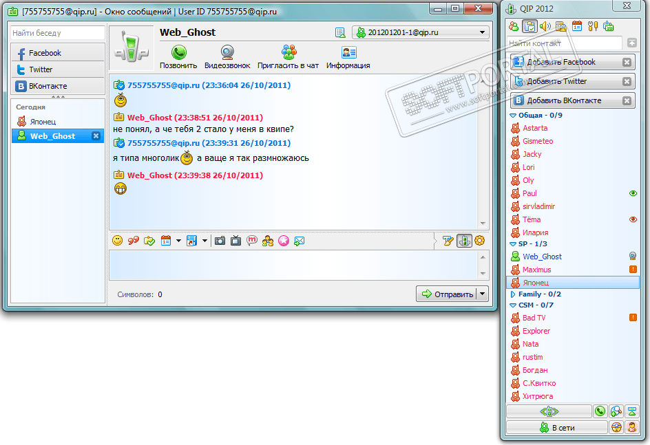
Task: Click red eye icon next to Тёма
Action: click(x=633, y=219)
